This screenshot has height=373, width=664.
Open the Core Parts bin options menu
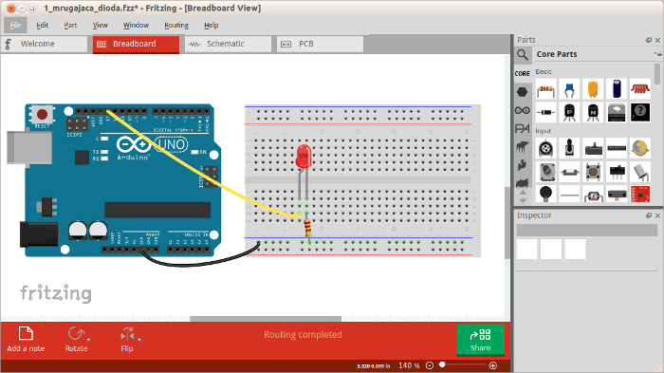coord(657,54)
